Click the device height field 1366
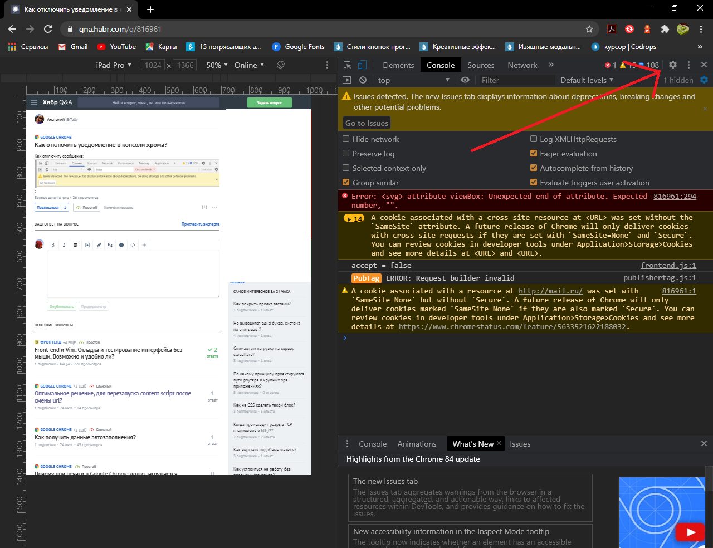This screenshot has width=713, height=548. [185, 65]
